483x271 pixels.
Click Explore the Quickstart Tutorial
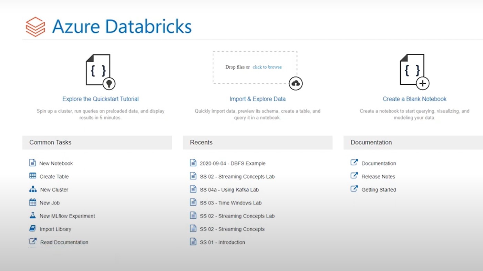[x=100, y=99]
